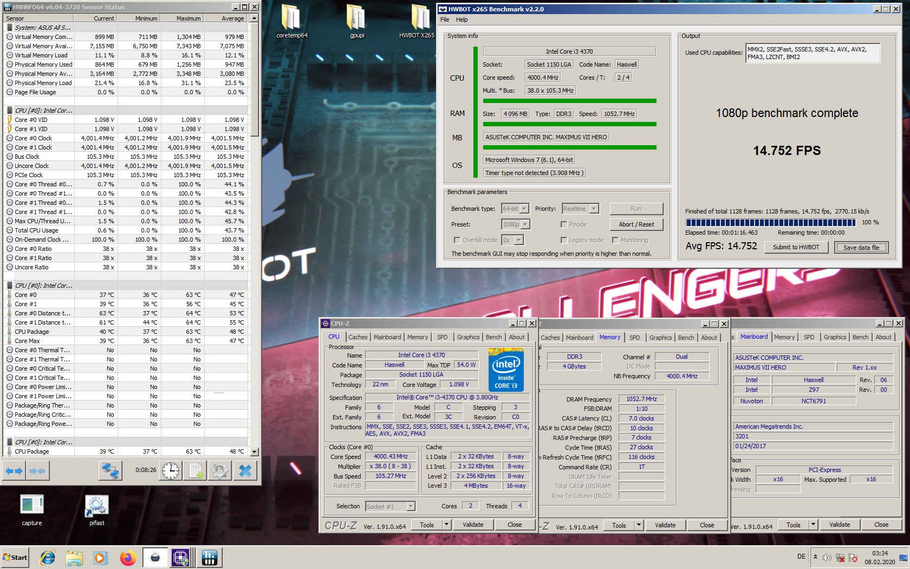
Task: Select the capture desktop shortcut
Action: 32,509
